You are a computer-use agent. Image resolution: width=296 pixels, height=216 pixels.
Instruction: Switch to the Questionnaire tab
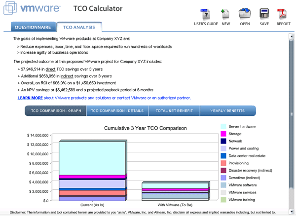click(33, 27)
